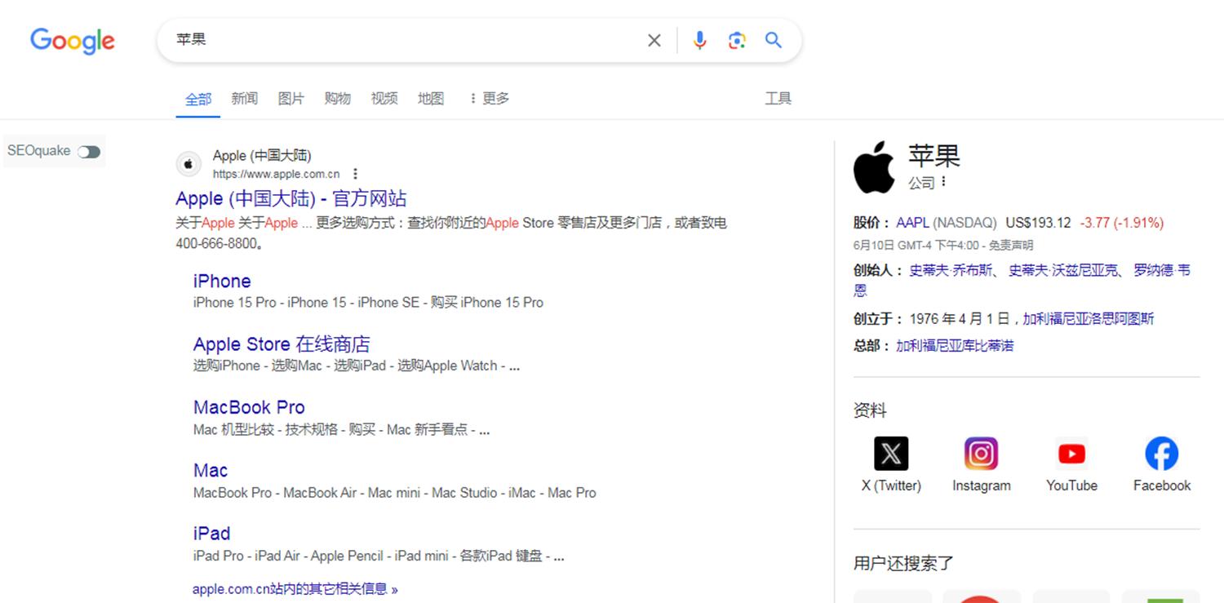1224x603 pixels.
Task: Open Apple's Facebook page
Action: (1161, 454)
